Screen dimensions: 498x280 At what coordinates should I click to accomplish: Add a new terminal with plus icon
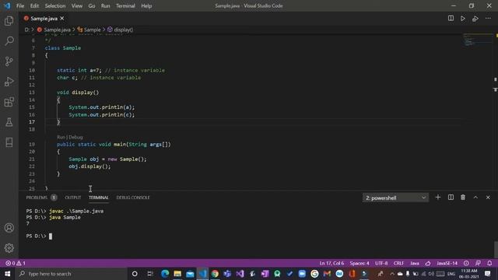tap(438, 198)
